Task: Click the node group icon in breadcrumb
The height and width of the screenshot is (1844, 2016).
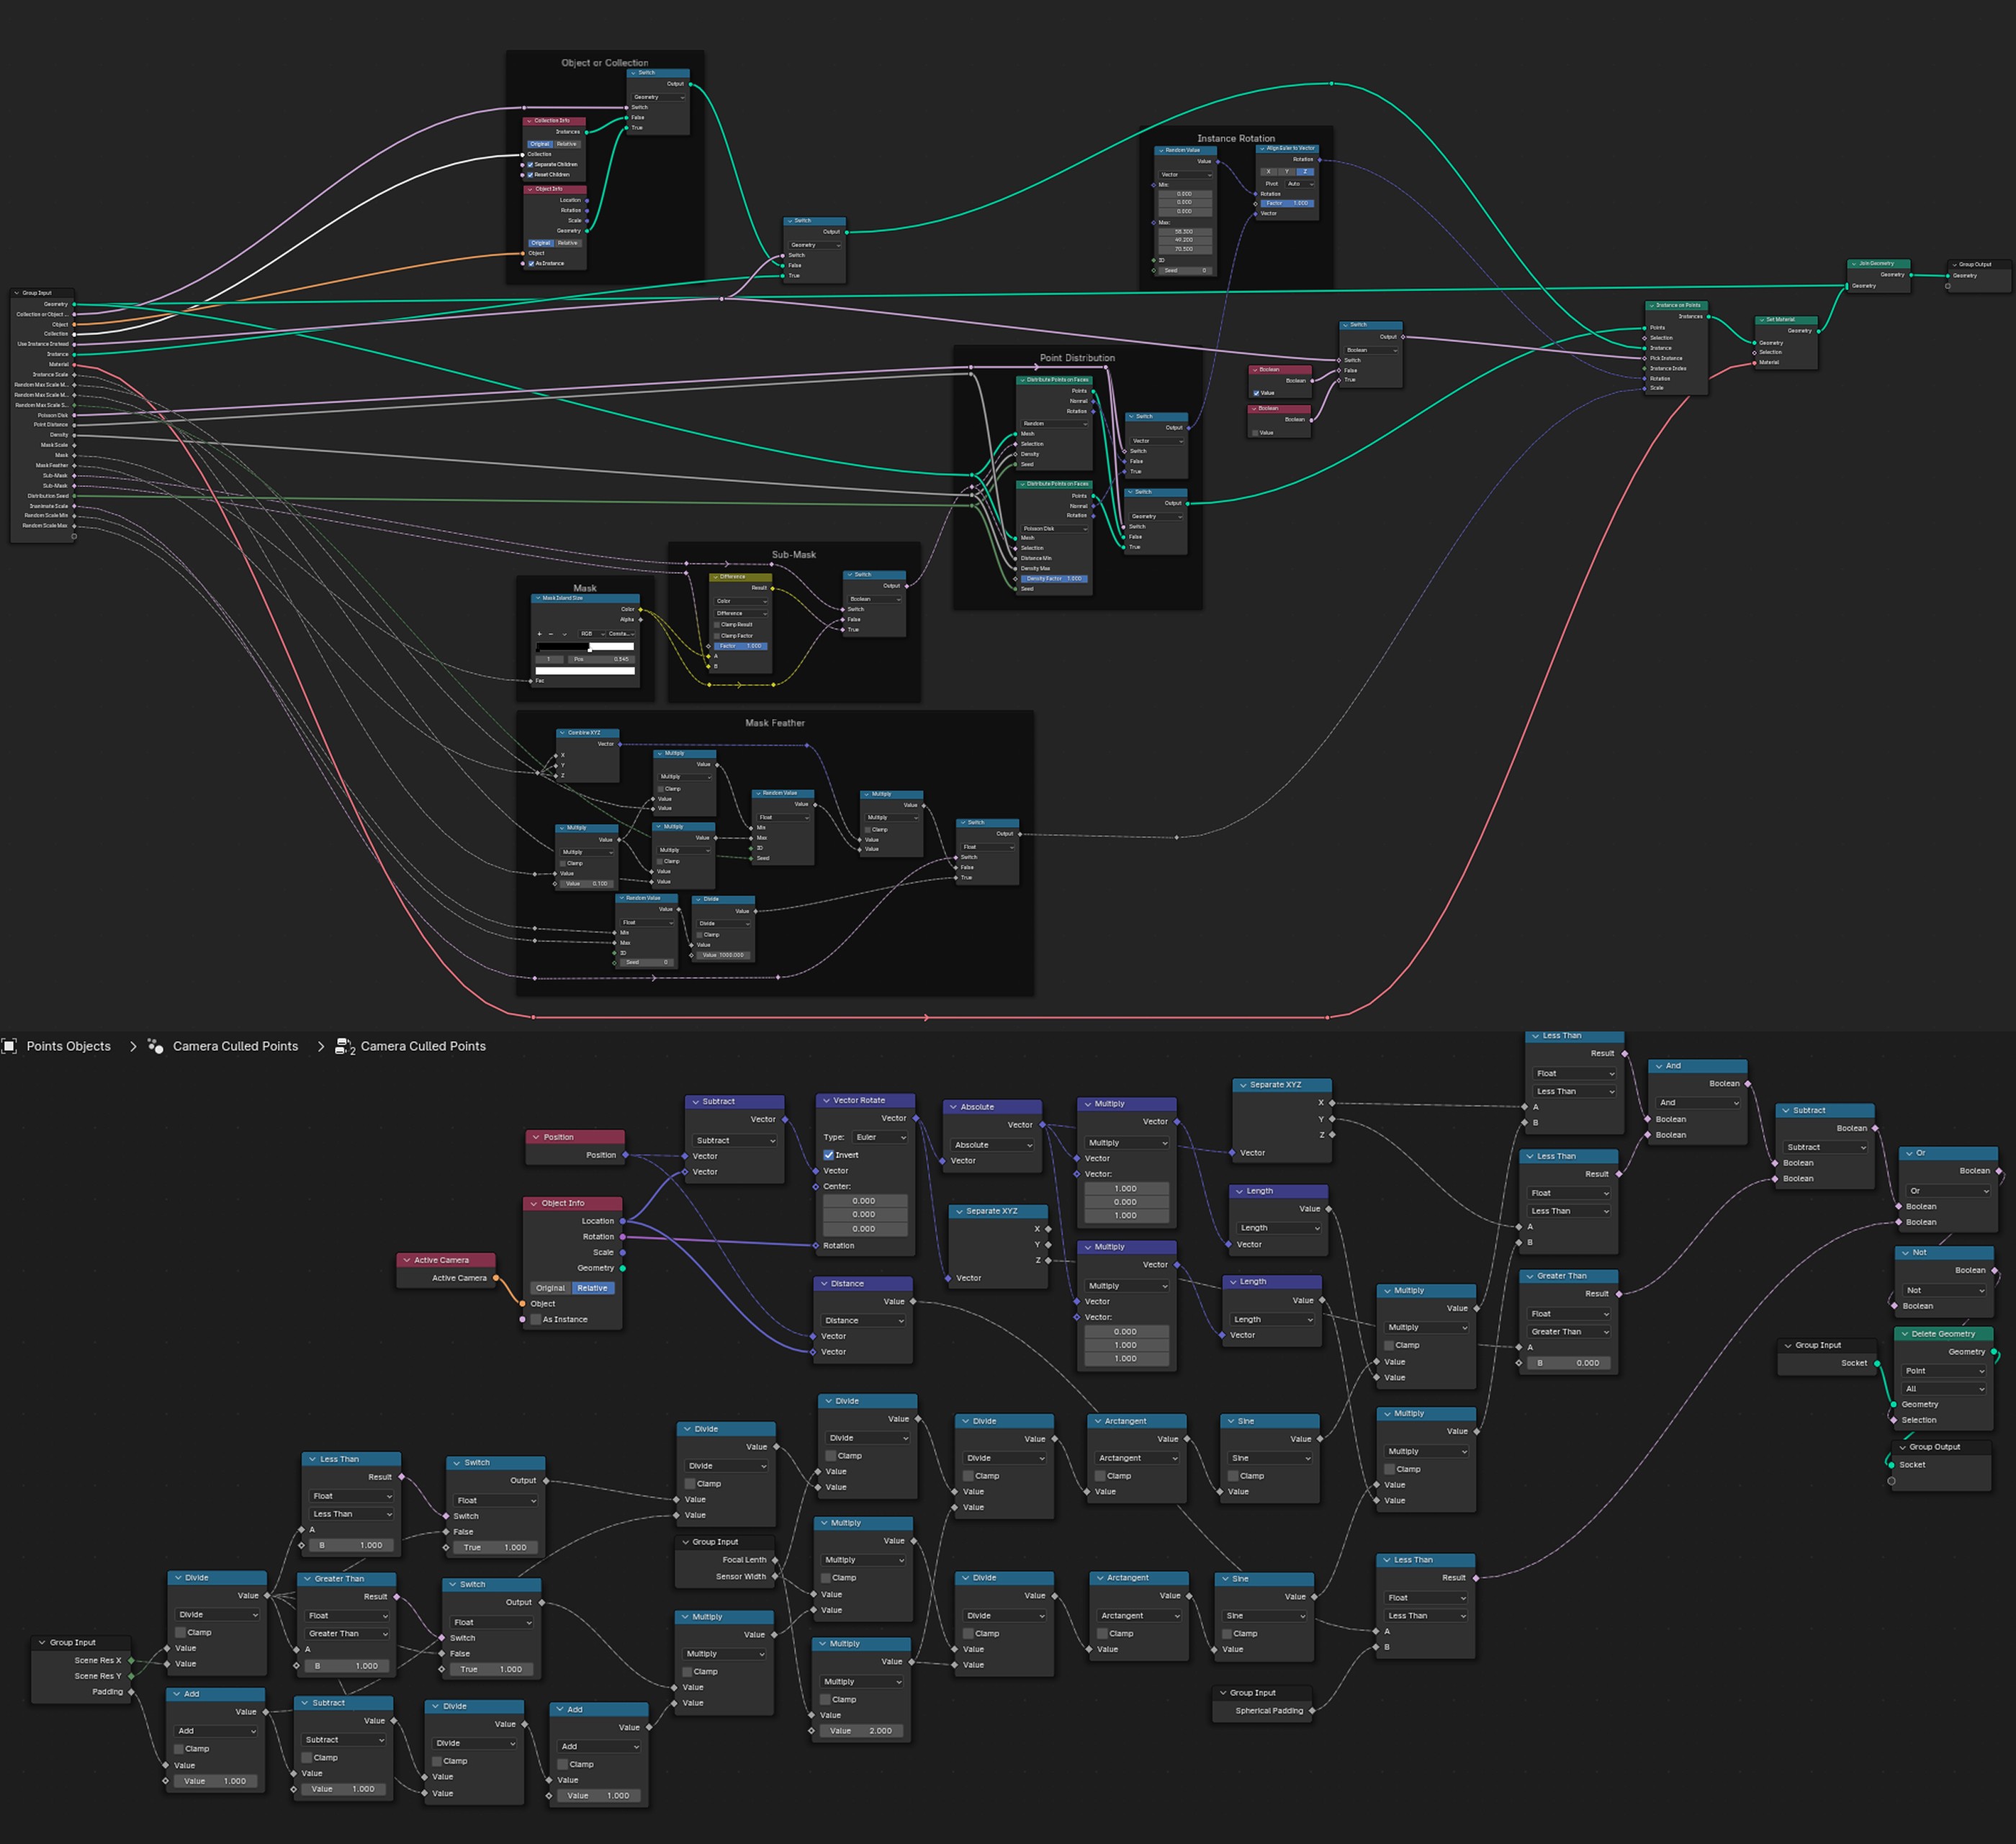Action: (x=344, y=1047)
